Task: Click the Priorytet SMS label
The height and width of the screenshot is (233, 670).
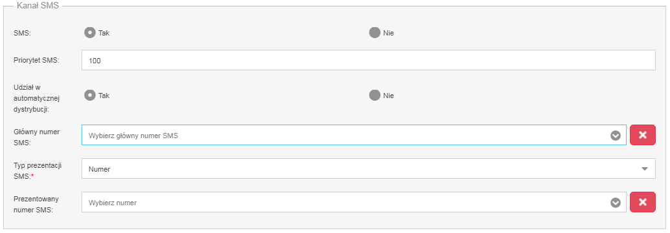Action: (36, 60)
